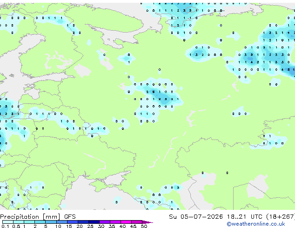Click the 0.5–1 mm legend color swatch
Viewport: 295px width, 228px height.
click(19, 222)
